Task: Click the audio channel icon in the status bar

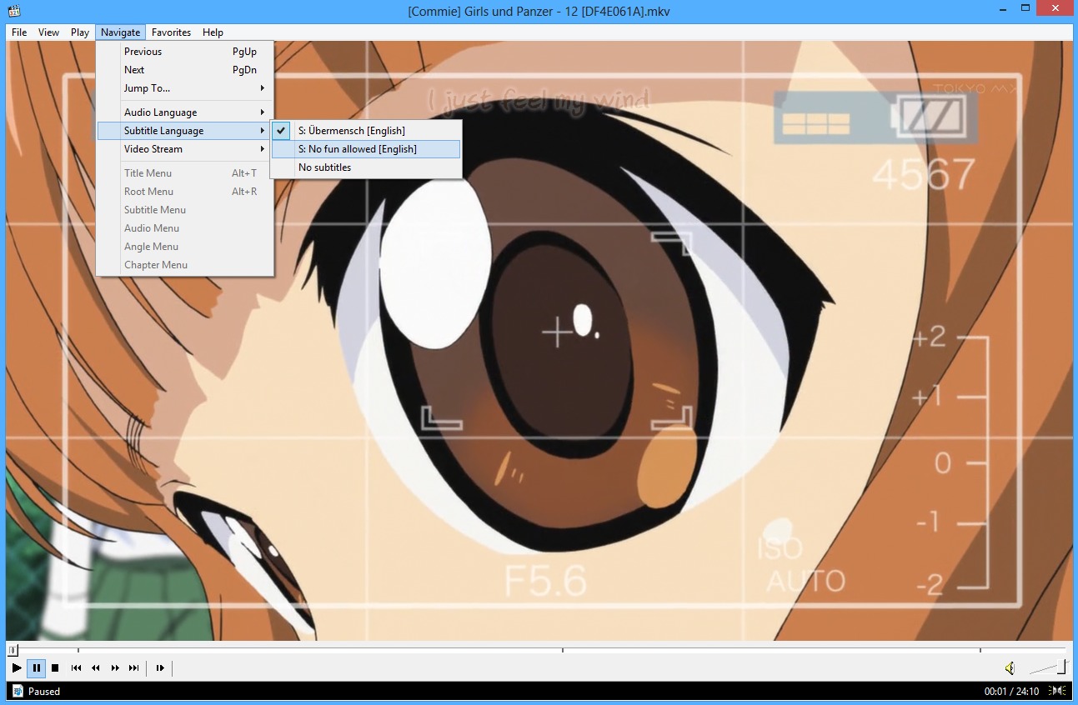Action: (x=1057, y=691)
